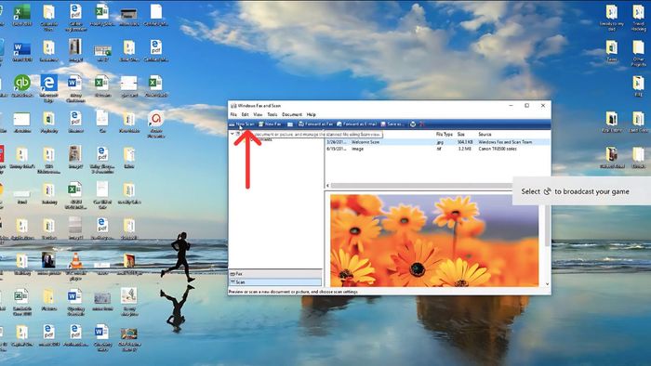Screen dimensions: 651x366
Task: Open the Tools menu
Action: point(272,114)
